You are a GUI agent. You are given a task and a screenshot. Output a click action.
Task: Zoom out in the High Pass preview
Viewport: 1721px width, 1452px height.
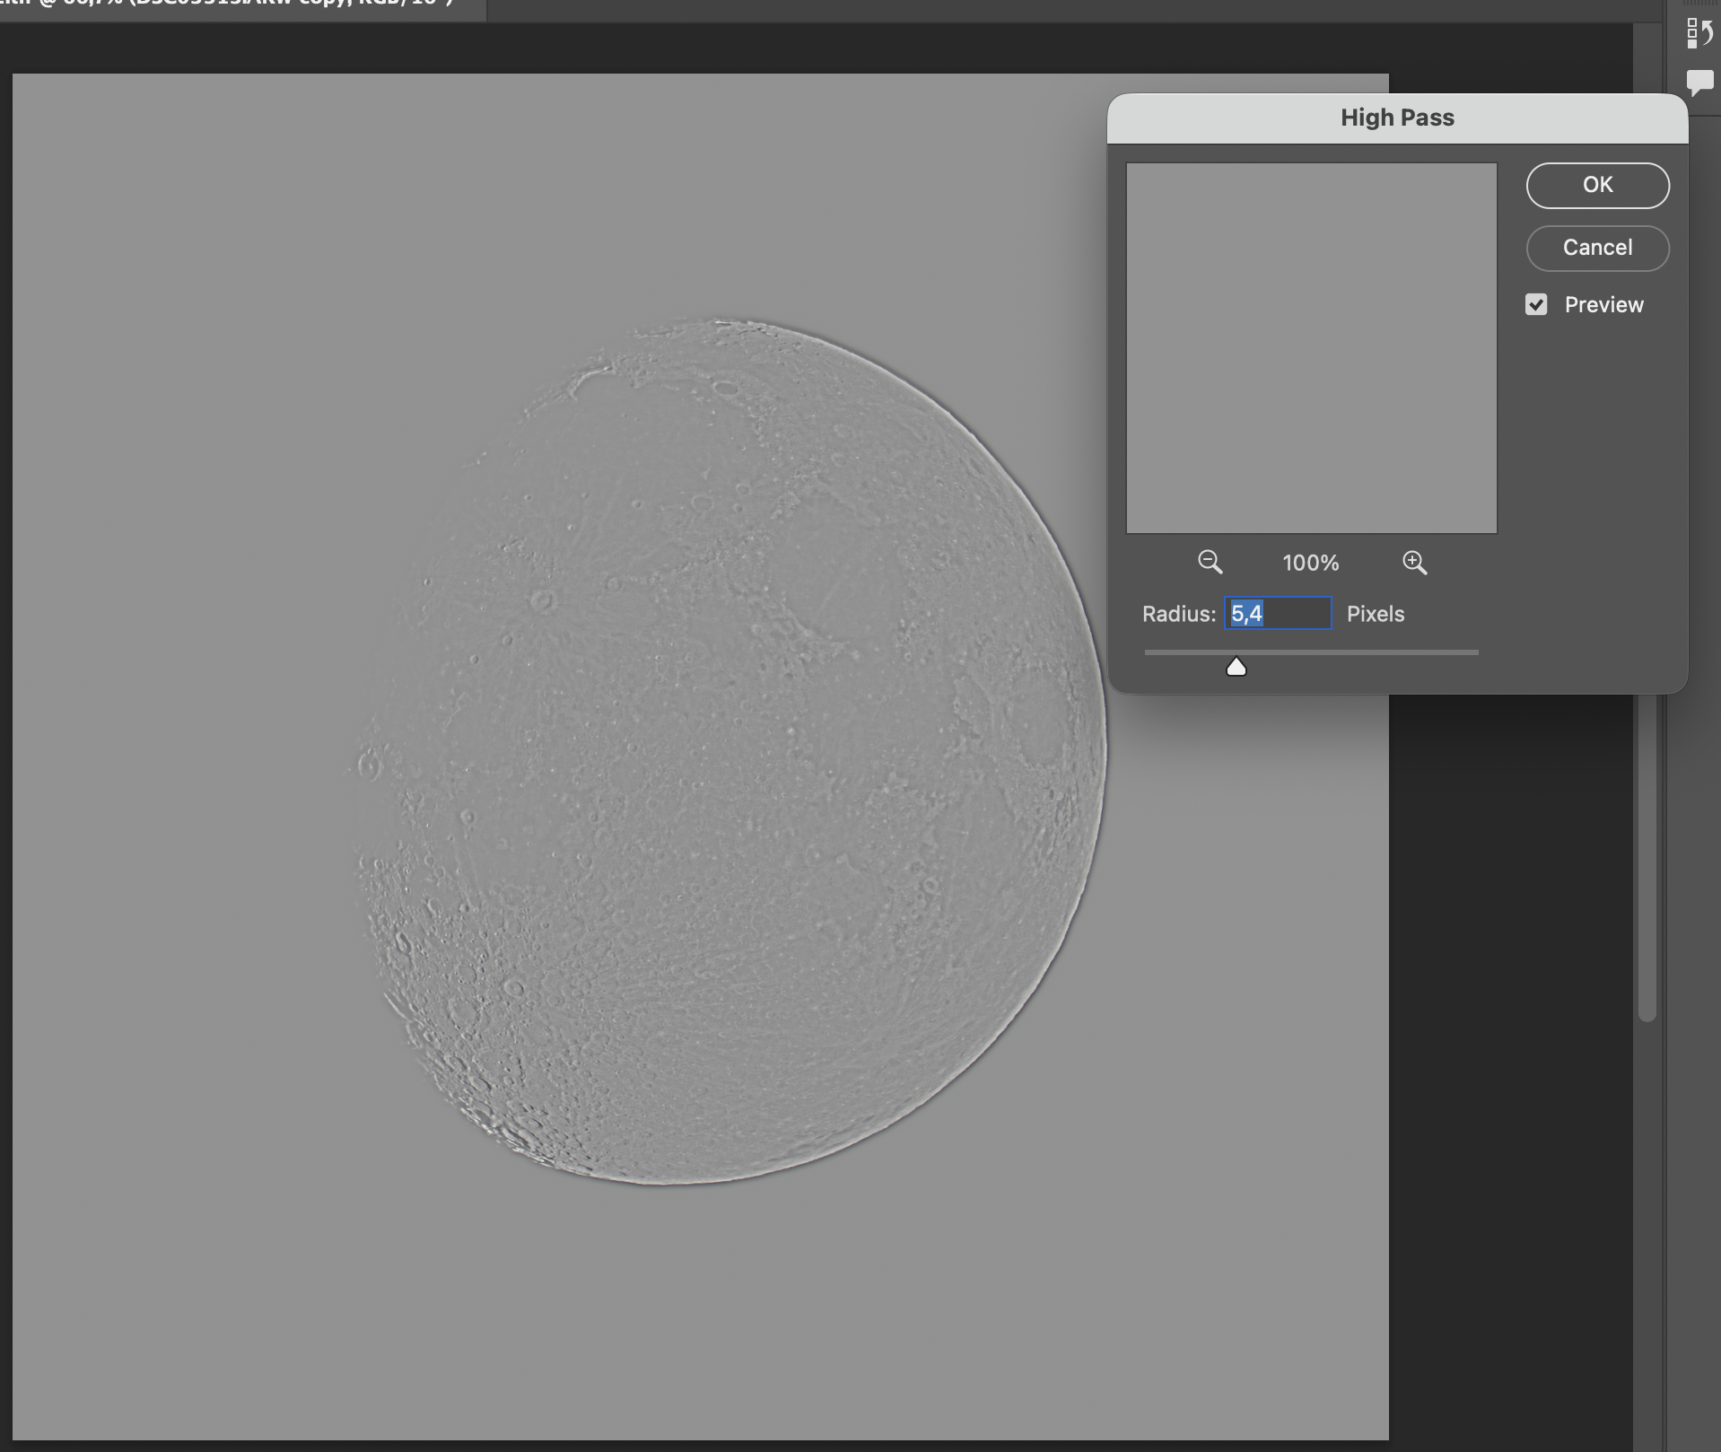pos(1209,563)
